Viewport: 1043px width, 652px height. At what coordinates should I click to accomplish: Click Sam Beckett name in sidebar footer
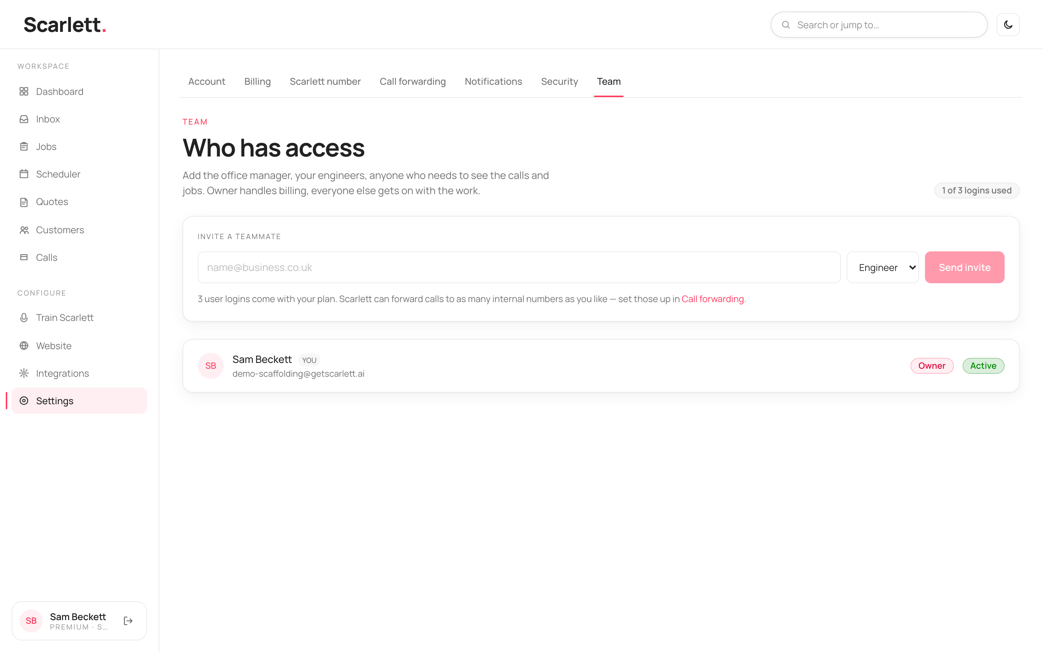(x=78, y=617)
